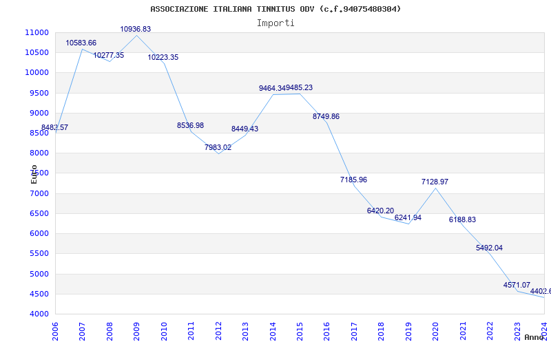551x344 pixels.
Task: Click the x-axis year 2013
Action: pyautogui.click(x=245, y=332)
